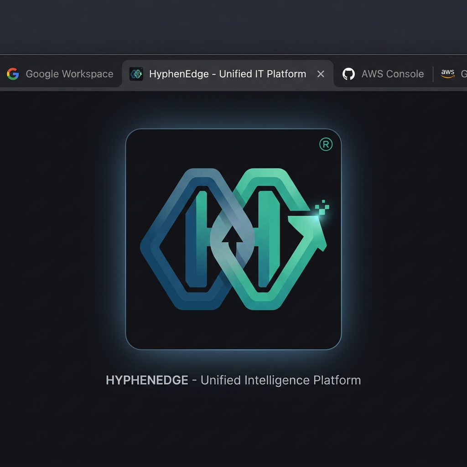Click the HyphenEdge favicon in the active tab

pos(136,74)
